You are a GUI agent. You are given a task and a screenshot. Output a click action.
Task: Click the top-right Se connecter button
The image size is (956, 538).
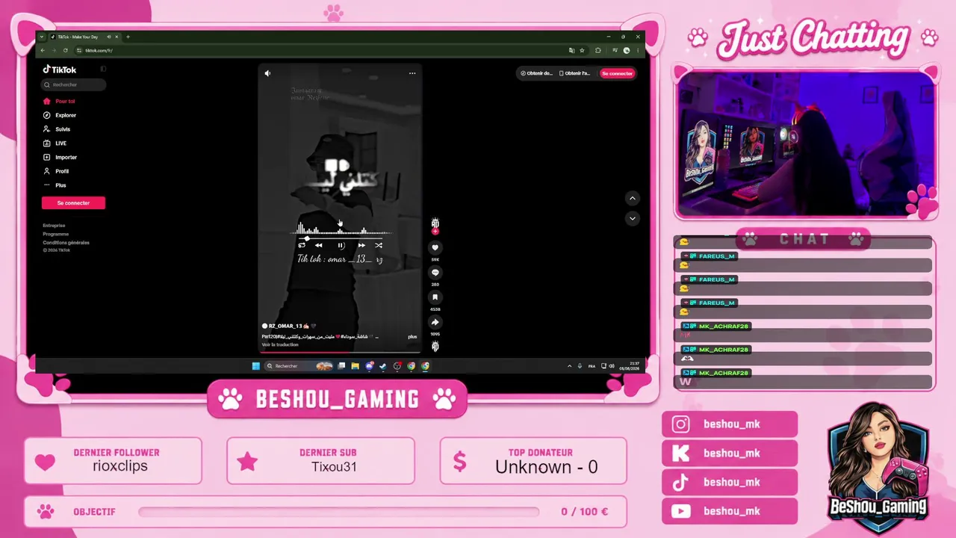tap(617, 73)
